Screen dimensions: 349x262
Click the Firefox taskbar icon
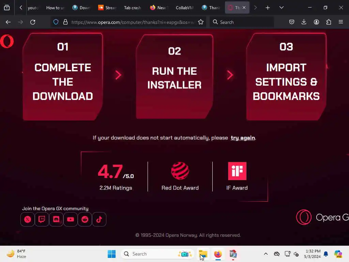coord(218,254)
